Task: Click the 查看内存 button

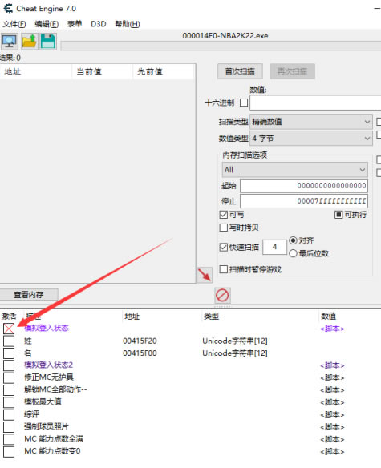Action: [29, 295]
